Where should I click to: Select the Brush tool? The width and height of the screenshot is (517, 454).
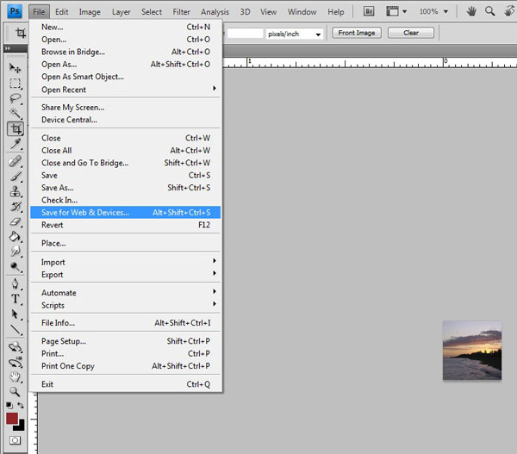point(16,177)
